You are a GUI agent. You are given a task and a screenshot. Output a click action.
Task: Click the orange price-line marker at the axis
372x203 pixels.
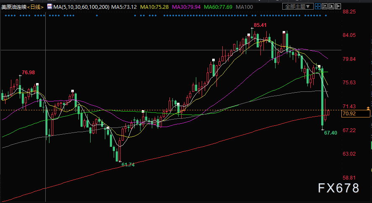(368, 108)
